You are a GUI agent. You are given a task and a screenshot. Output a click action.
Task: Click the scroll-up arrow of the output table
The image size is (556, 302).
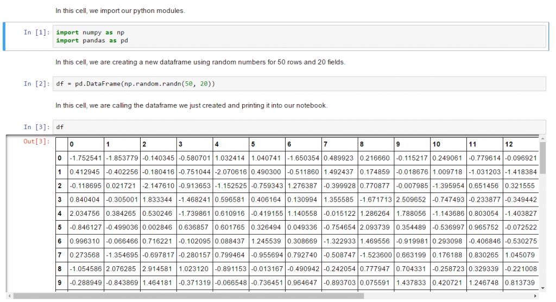(543, 139)
